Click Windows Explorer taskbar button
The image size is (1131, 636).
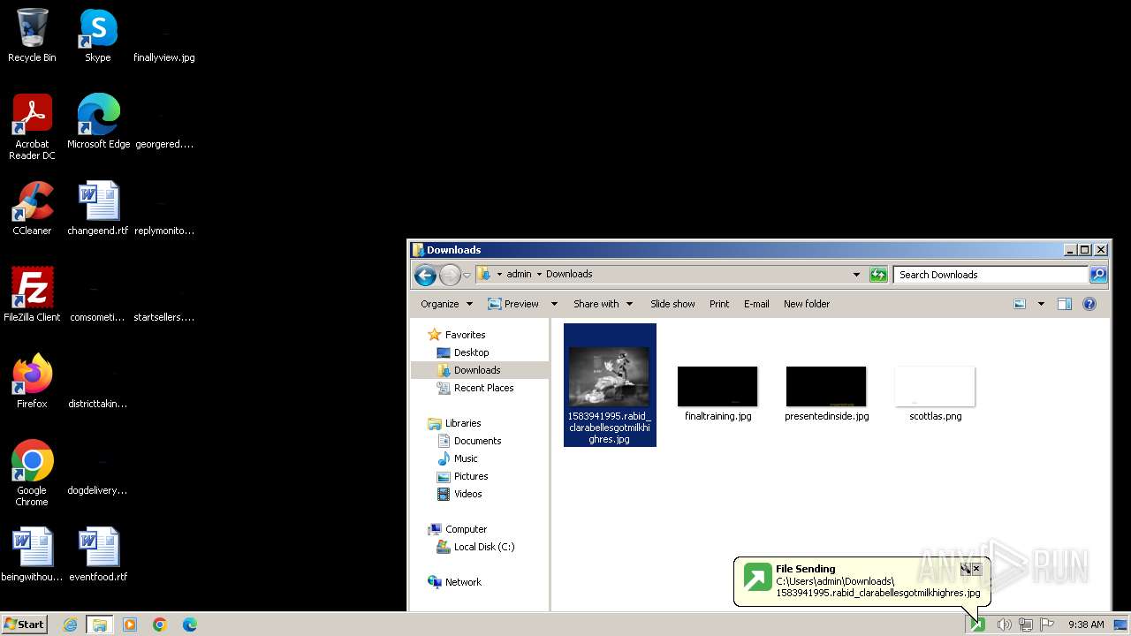click(x=100, y=625)
